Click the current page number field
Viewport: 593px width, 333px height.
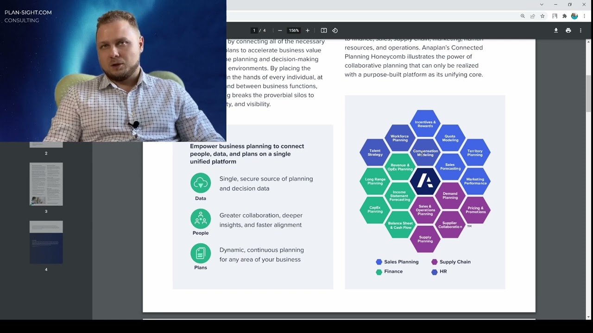coord(254,31)
